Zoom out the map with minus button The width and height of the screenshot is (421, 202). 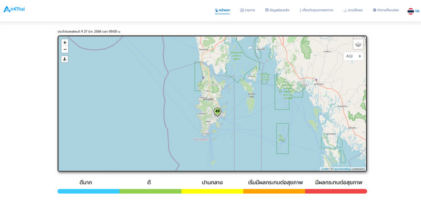pyautogui.click(x=65, y=49)
